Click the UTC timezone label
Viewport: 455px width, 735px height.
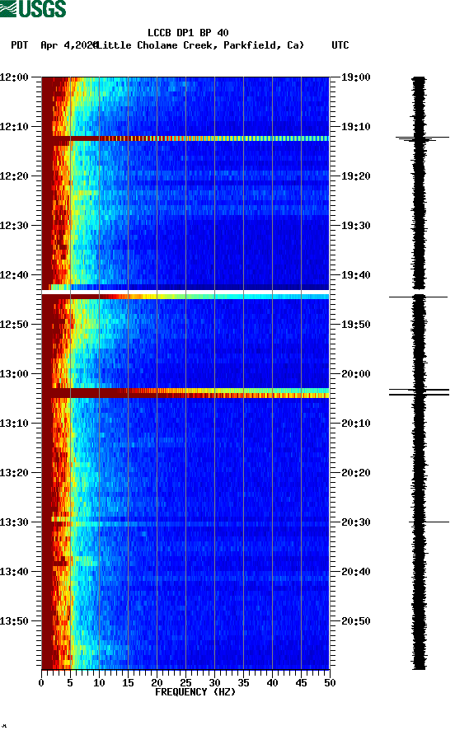[x=340, y=45]
